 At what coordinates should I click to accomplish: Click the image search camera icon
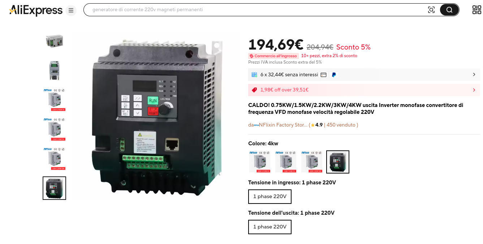pyautogui.click(x=431, y=10)
